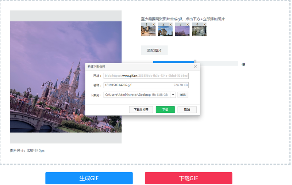Remove image 4 with its X icon
The width and height of the screenshot is (292, 185).
(205, 24)
